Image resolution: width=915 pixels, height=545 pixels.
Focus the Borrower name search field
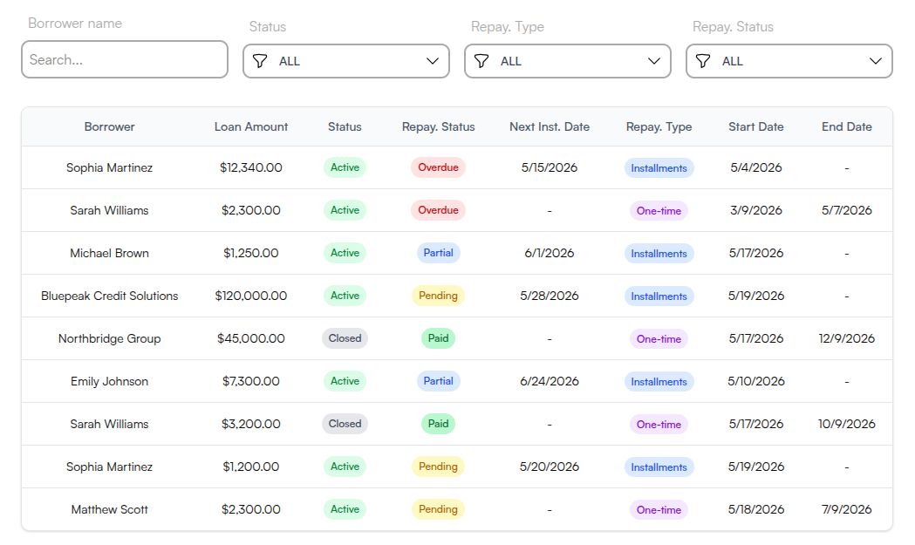pos(125,59)
